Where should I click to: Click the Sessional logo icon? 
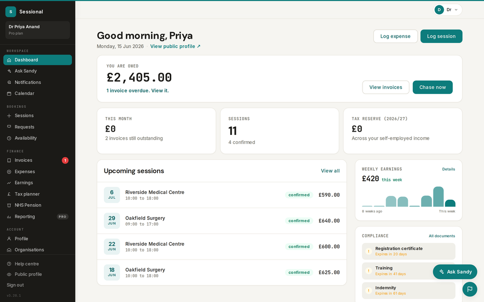pyautogui.click(x=10, y=12)
